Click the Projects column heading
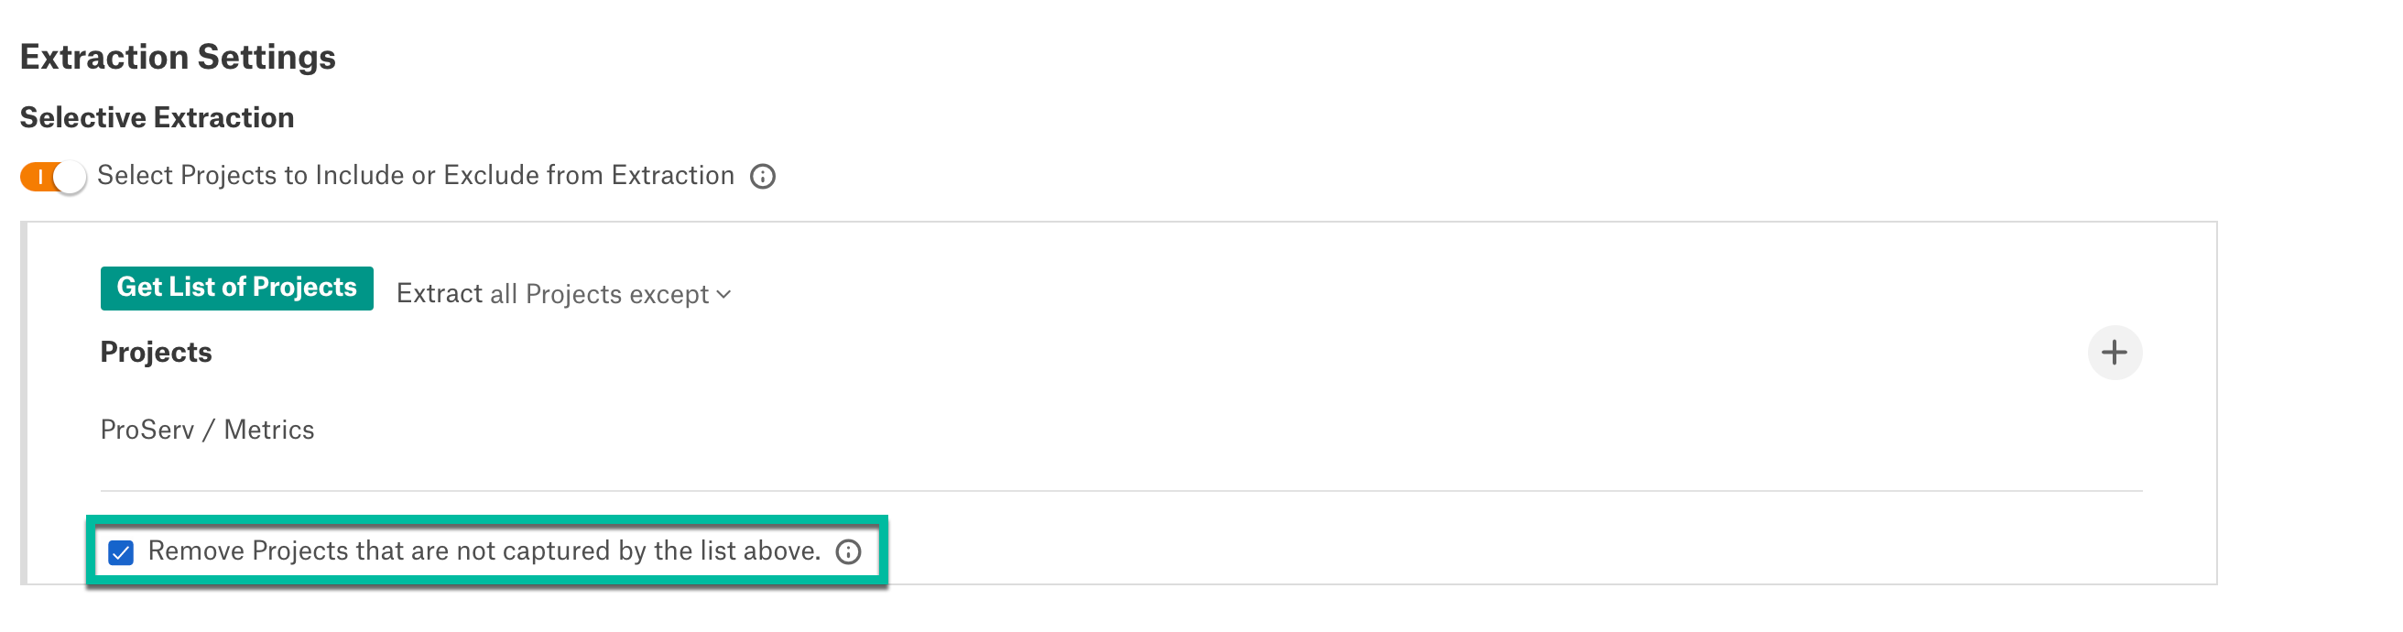This screenshot has height=632, width=2403. (156, 352)
